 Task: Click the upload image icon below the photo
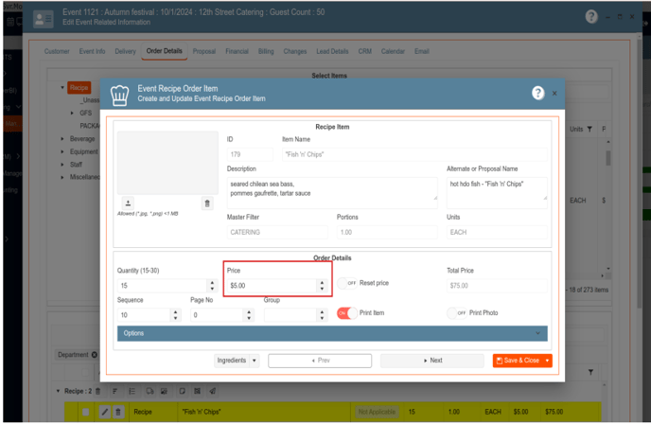[x=129, y=203]
